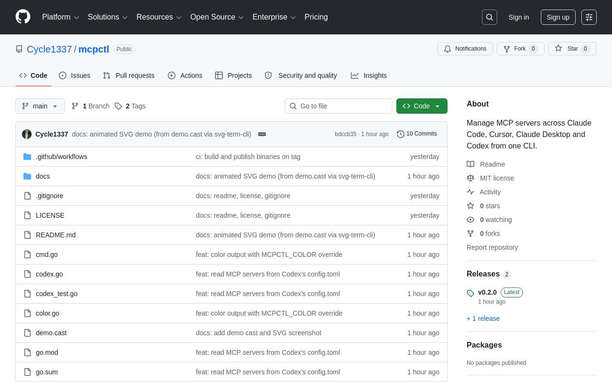Open the Cycle1337 owner link
Image resolution: width=612 pixels, height=382 pixels.
tap(49, 49)
